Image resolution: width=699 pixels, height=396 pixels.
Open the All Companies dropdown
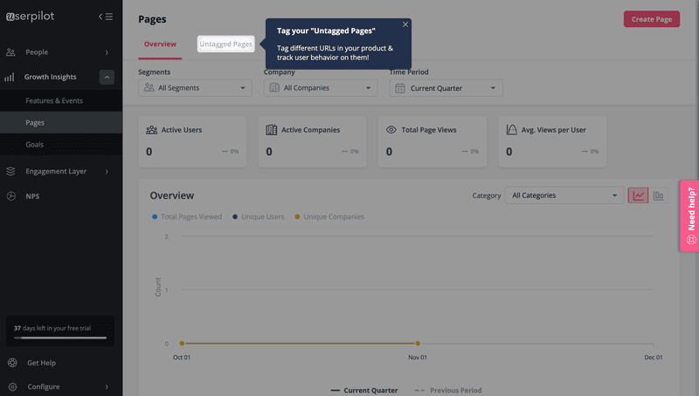[321, 87]
